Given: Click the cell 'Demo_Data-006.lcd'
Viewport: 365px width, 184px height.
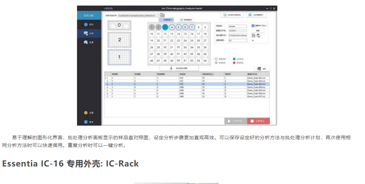Looking at the screenshot, I should click(258, 94).
